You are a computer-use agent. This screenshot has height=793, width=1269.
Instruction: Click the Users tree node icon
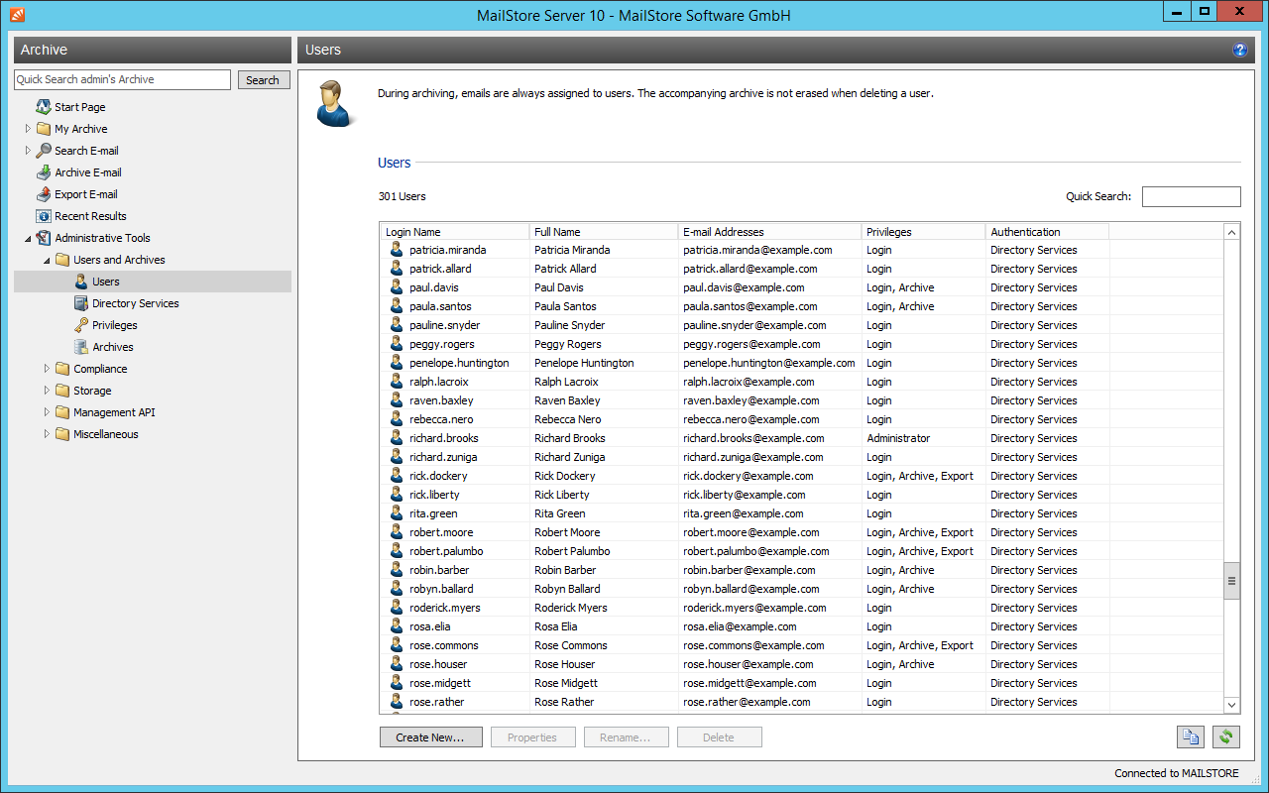tap(81, 282)
